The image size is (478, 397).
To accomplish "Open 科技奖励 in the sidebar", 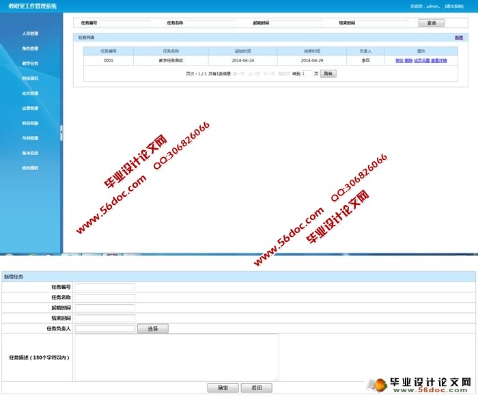I will pyautogui.click(x=30, y=123).
